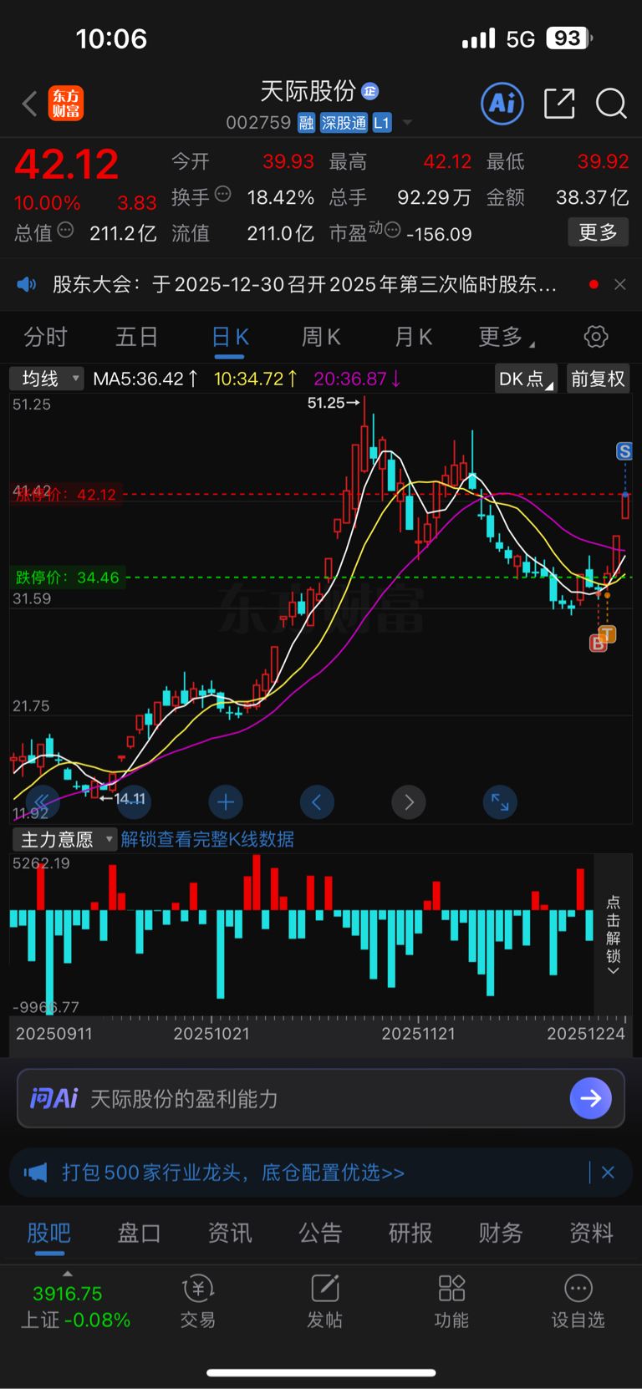Switch to the 分时 chart tab
This screenshot has width=642, height=1389.
pos(45,337)
